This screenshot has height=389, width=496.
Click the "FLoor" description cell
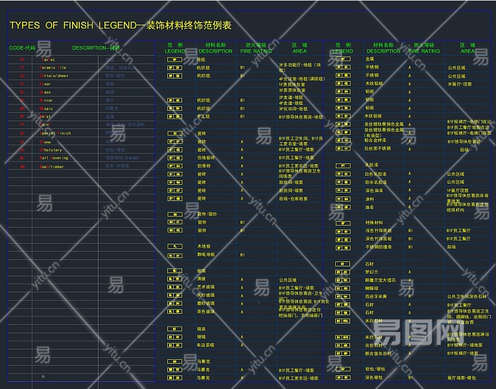click(x=45, y=84)
